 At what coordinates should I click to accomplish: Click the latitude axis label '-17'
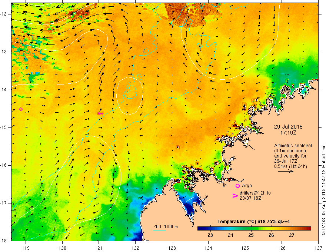click(4, 203)
